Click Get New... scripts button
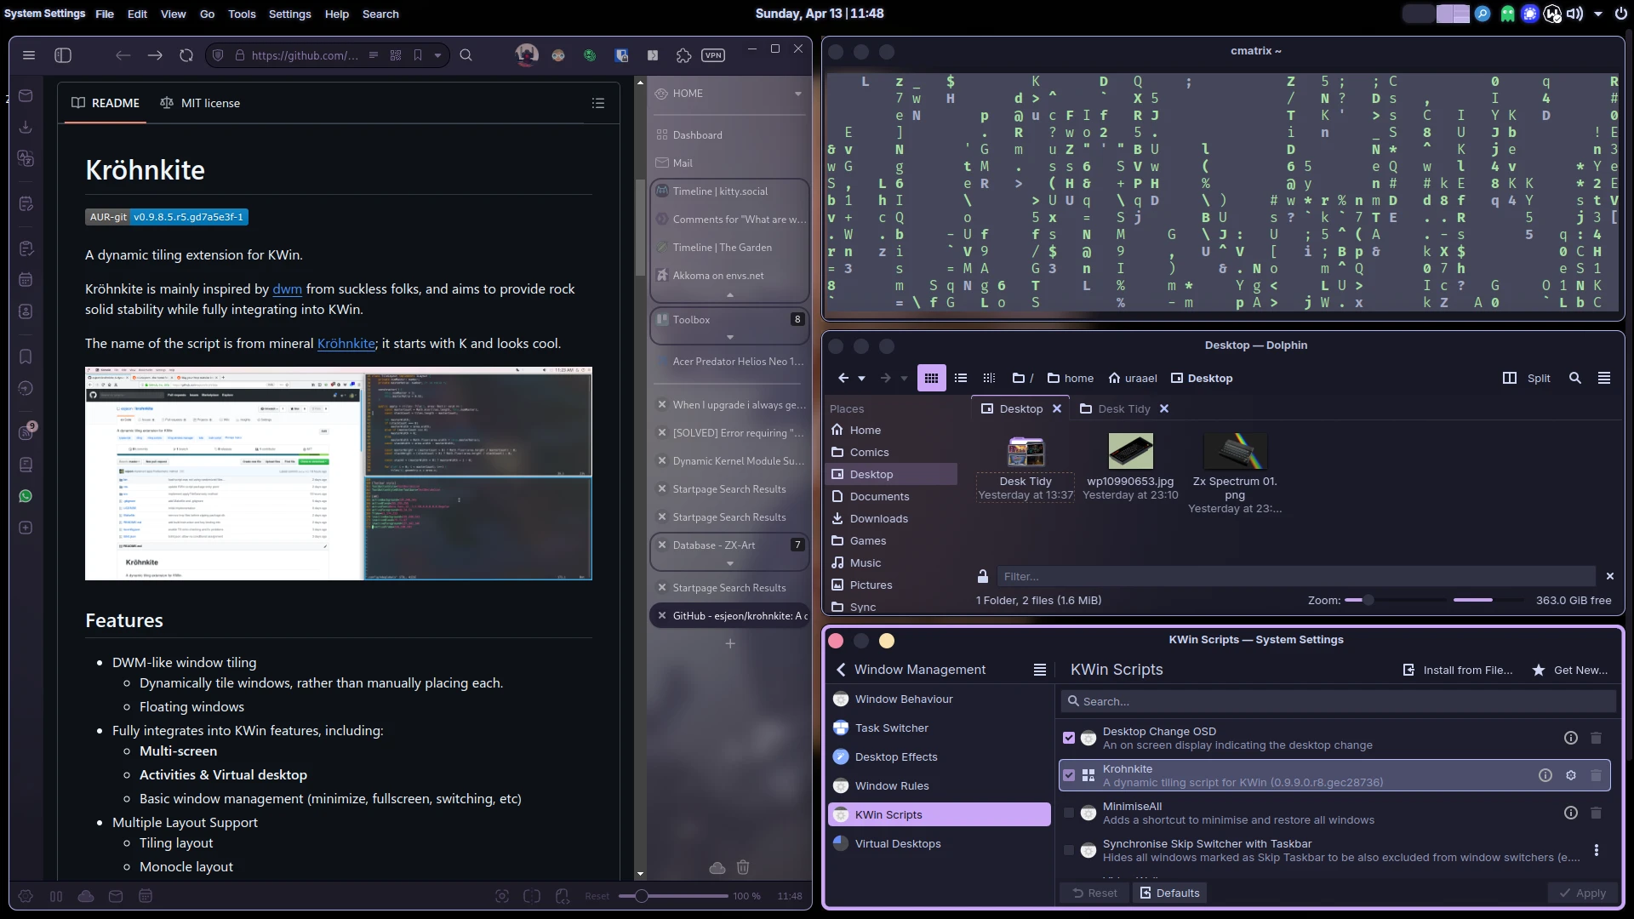The image size is (1634, 919). 1570,670
